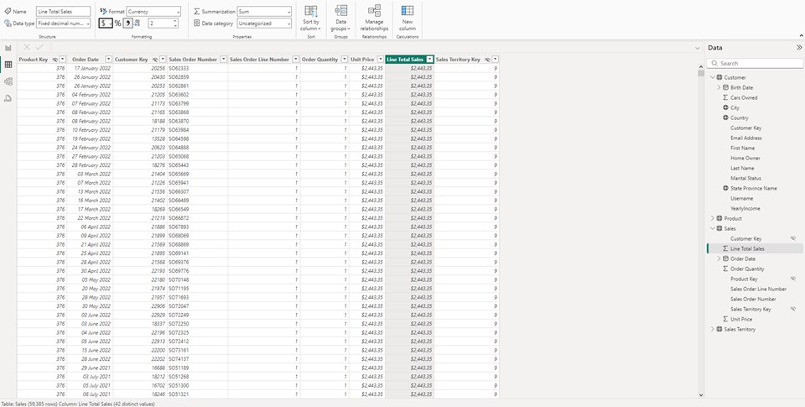
Task: Apply percentage format to column
Action: pyautogui.click(x=117, y=23)
